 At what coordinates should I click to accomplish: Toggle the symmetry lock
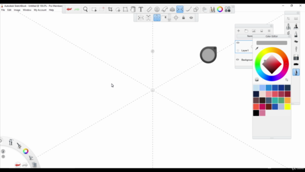[183, 18]
